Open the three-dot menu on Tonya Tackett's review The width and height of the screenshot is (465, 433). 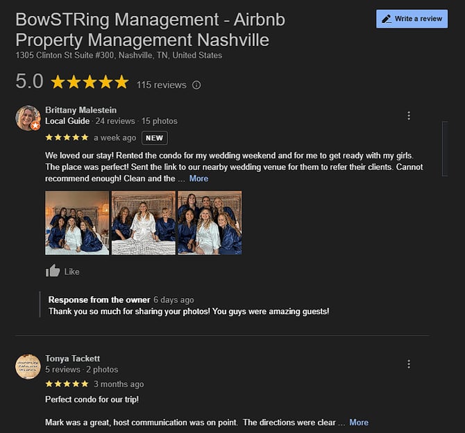click(x=409, y=363)
